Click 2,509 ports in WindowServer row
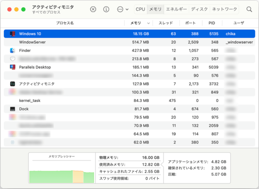 point(193,42)
